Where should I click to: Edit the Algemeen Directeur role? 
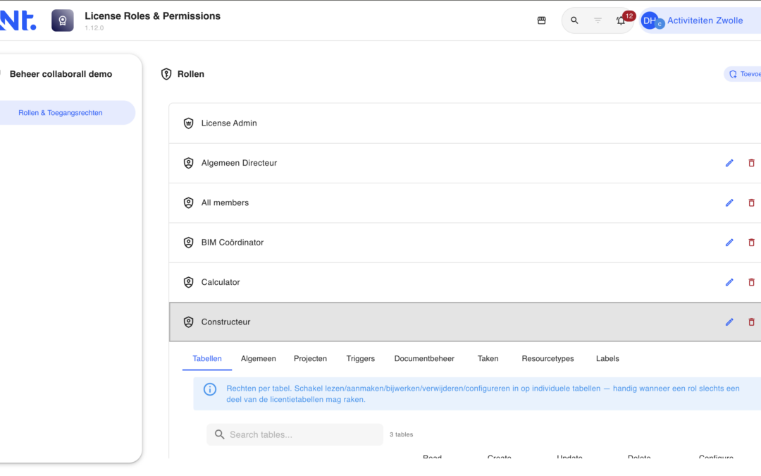(729, 163)
